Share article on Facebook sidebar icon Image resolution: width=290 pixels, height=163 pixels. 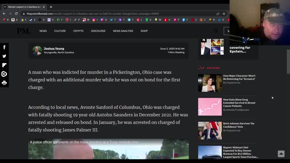tap(4, 47)
